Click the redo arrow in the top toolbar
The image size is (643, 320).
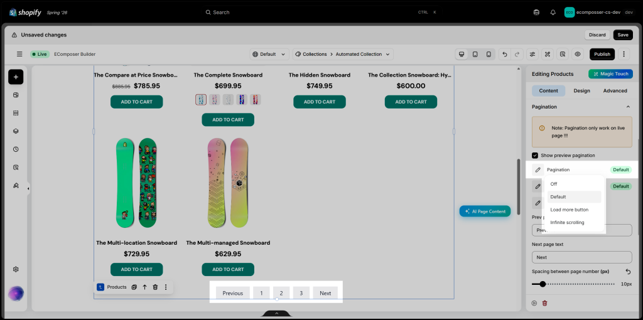coord(517,54)
